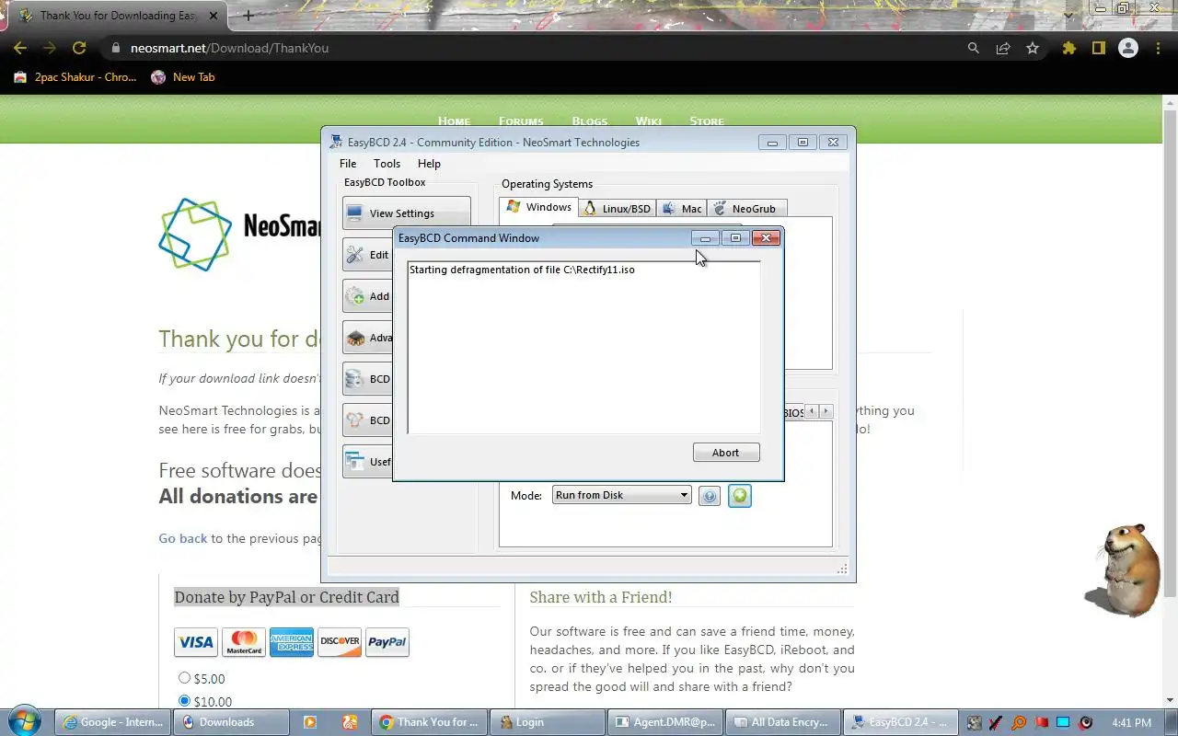Click the Discover card logo

340,642
